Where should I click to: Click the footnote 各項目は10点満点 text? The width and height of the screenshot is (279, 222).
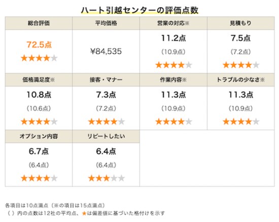coord(27,205)
